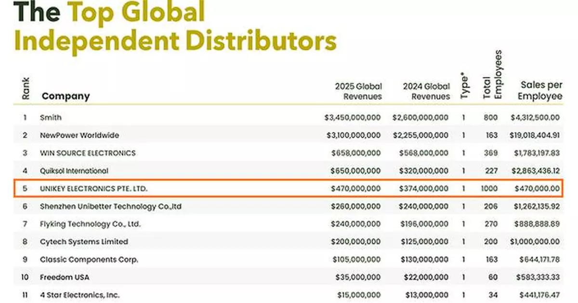This screenshot has height=303, width=578.
Task: Select the 270 employees cell
Action: pos(492,224)
